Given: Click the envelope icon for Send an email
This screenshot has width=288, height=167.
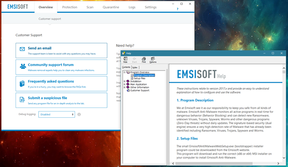Looking at the screenshot, I should click(22, 49).
